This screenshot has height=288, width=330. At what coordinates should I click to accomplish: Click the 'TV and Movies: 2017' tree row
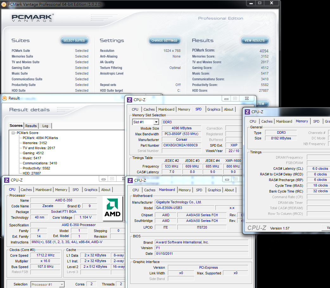click(39, 148)
